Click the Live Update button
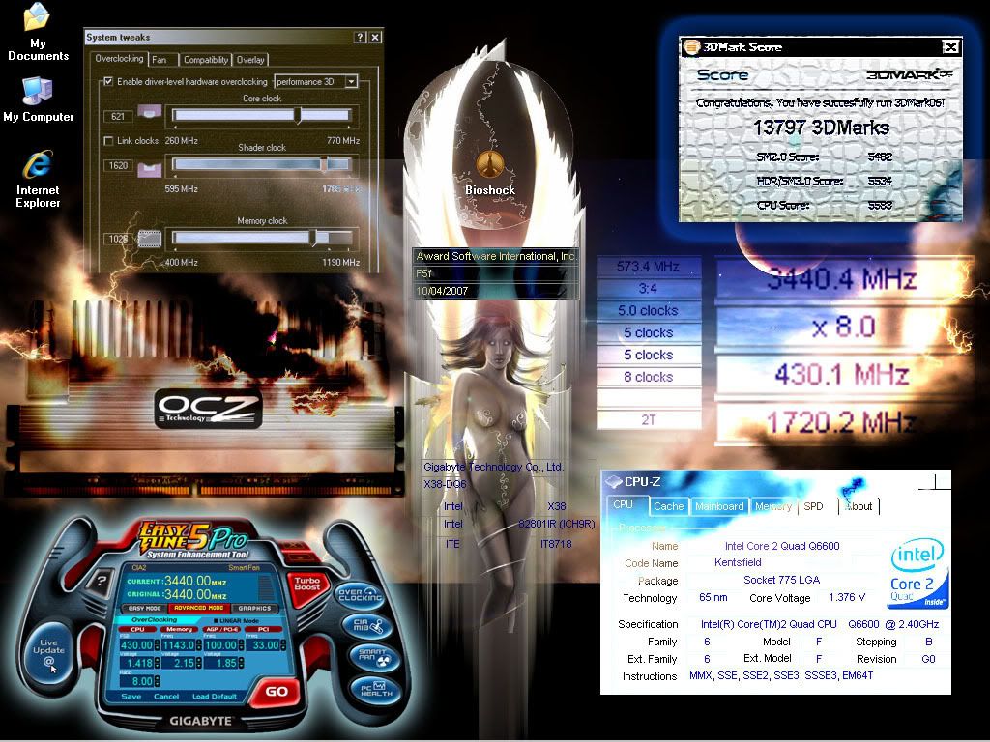The width and height of the screenshot is (990, 742). [x=48, y=652]
